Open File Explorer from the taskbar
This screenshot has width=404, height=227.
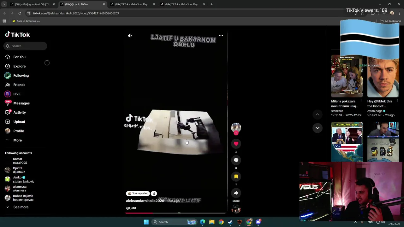(212, 222)
